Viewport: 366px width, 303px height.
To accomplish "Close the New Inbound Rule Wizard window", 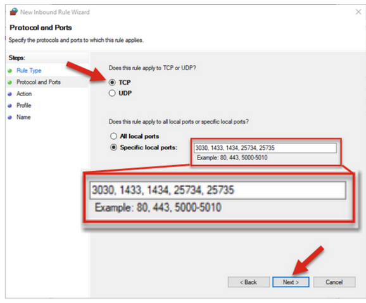I will [358, 11].
